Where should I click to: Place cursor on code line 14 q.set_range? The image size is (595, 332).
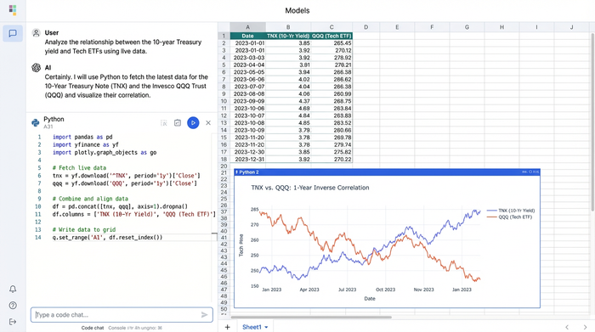(x=107, y=237)
